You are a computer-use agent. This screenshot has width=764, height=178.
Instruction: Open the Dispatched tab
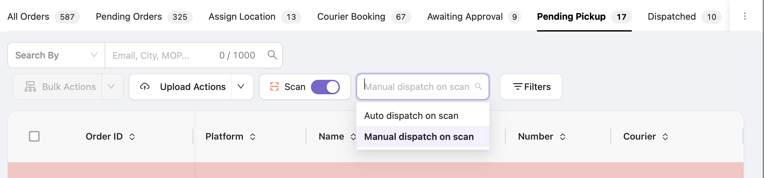685,16
